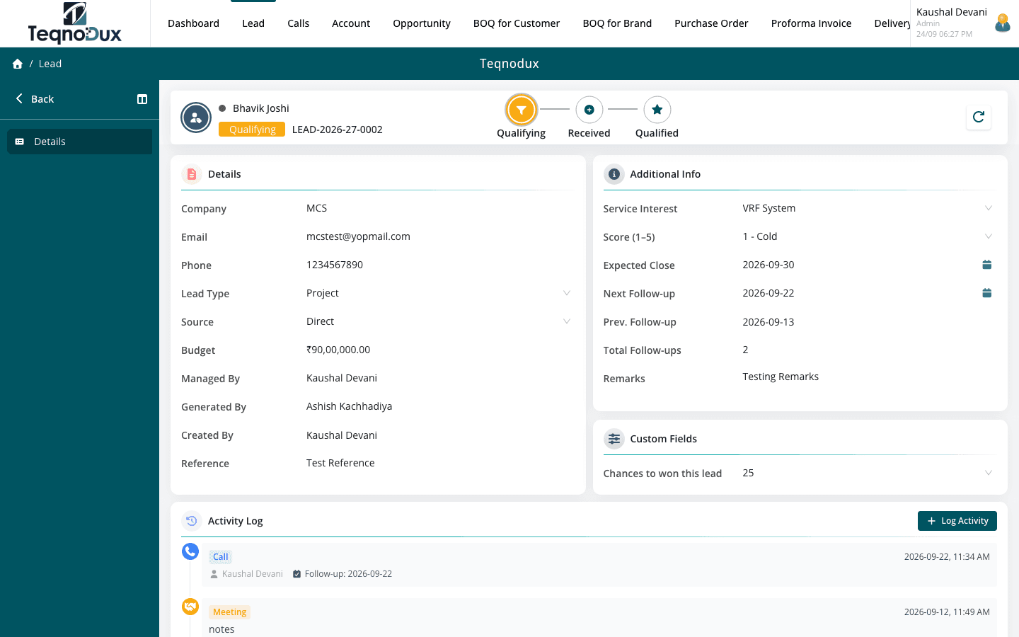
Task: Click the Lead breadcrumb link
Action: pos(50,64)
